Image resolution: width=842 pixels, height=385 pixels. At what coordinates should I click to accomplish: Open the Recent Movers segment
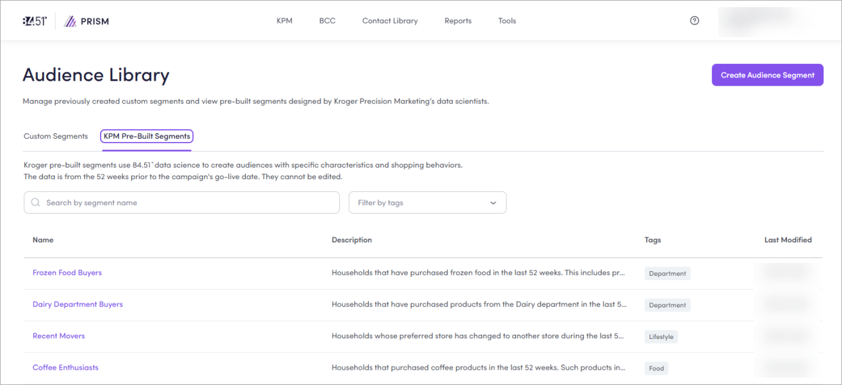[x=59, y=336]
